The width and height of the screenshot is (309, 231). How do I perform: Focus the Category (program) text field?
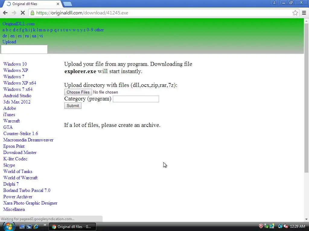click(136, 99)
